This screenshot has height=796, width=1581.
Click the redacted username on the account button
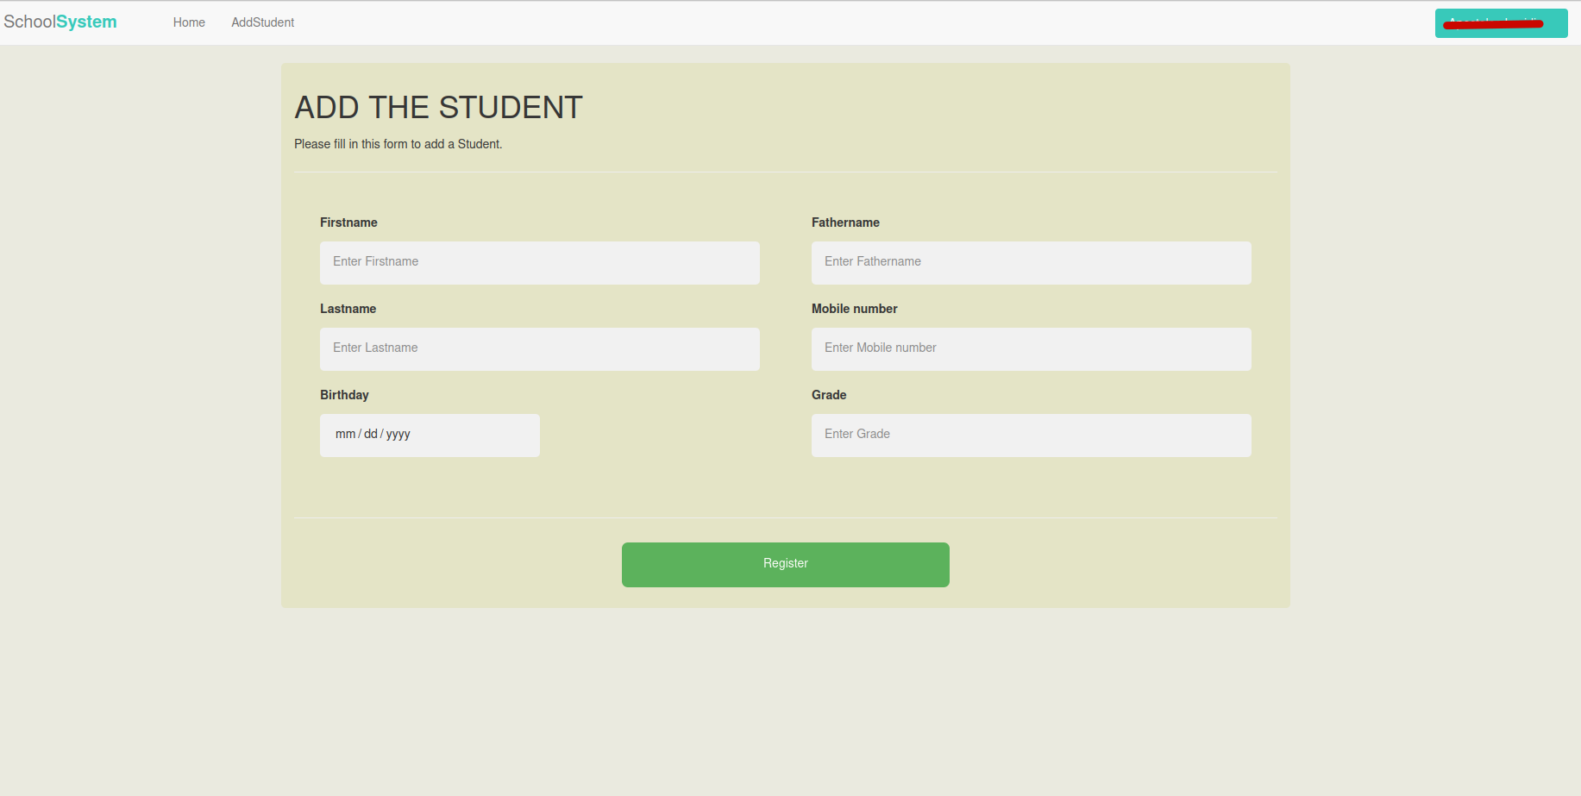pos(1491,23)
